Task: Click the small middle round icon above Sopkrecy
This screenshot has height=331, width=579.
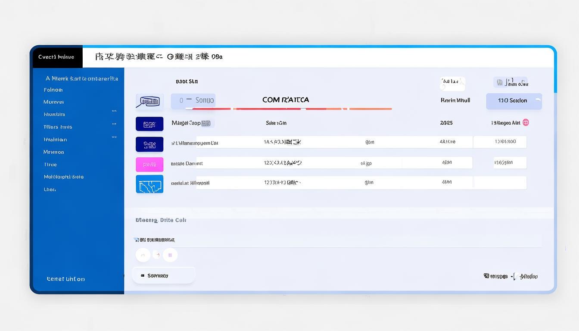Action: click(x=157, y=255)
